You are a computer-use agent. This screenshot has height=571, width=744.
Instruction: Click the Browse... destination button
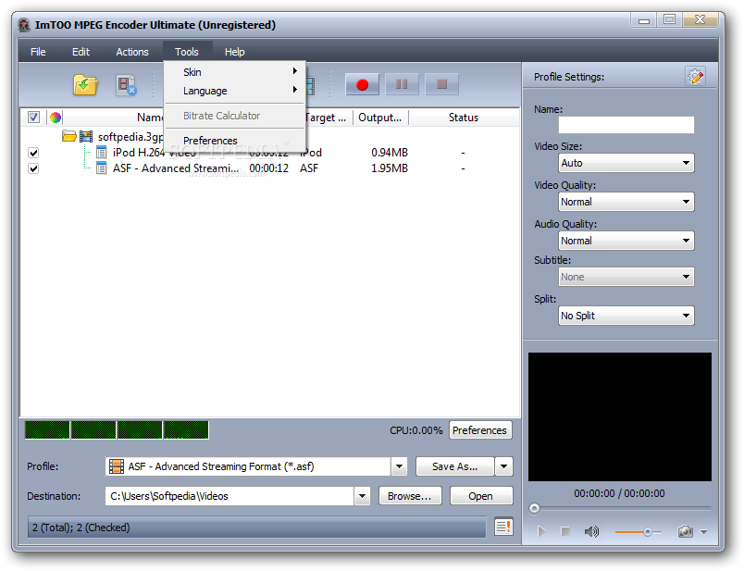point(410,496)
